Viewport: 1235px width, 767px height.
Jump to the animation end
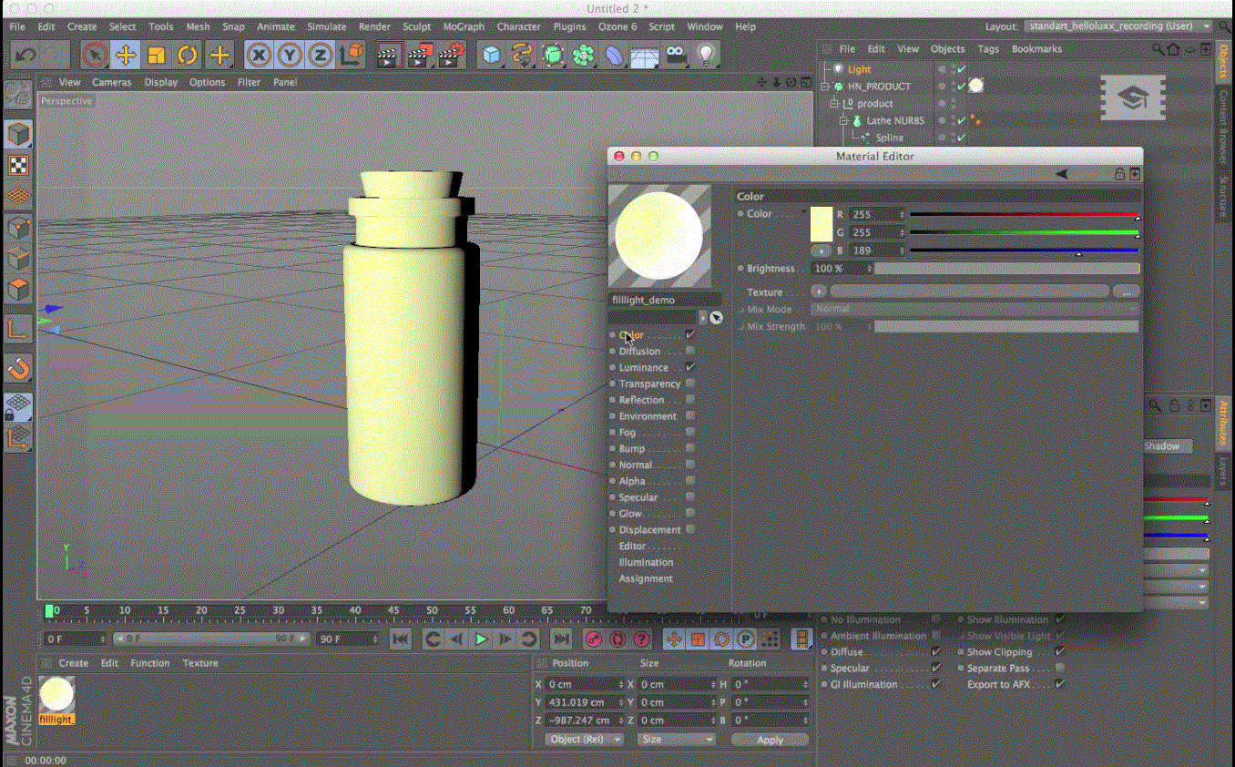(562, 639)
